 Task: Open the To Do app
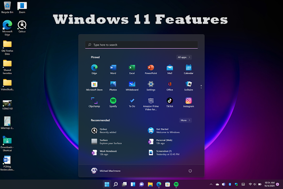[132, 102]
